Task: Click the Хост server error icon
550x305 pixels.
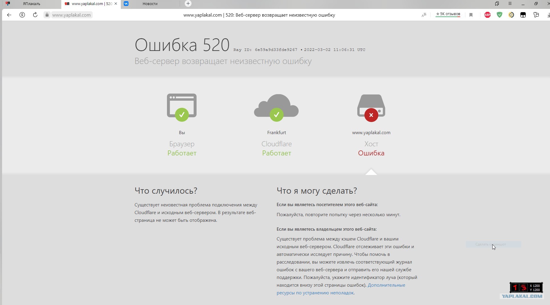Action: coord(371,108)
